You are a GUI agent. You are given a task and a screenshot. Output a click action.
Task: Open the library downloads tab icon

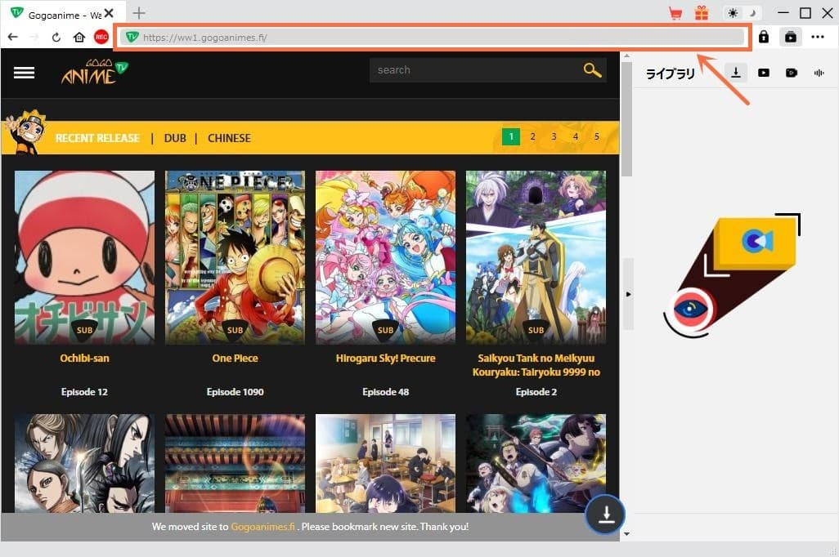tap(736, 73)
